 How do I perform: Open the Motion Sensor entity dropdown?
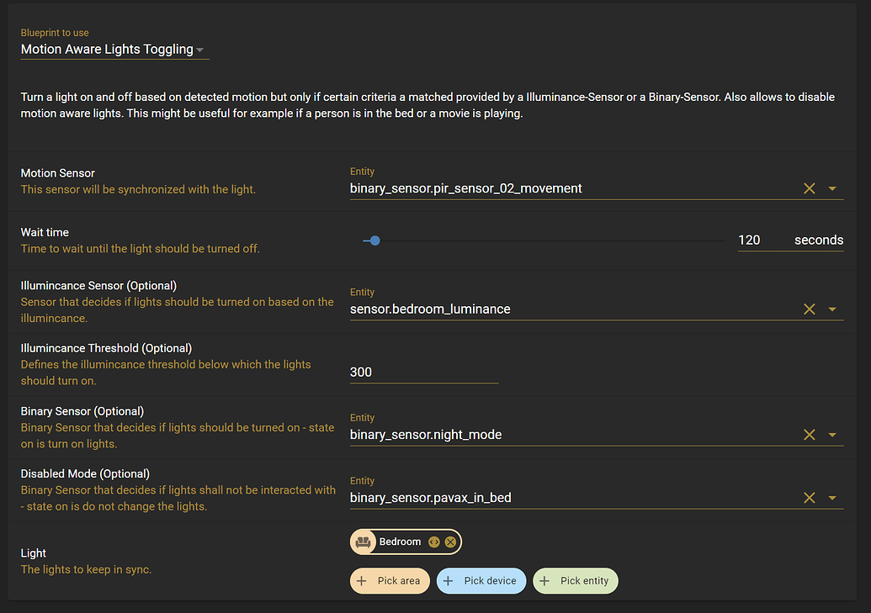(x=833, y=188)
